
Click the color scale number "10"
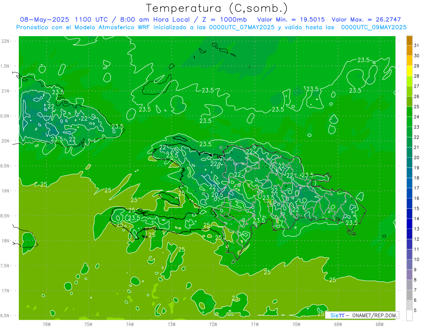[x=417, y=259]
